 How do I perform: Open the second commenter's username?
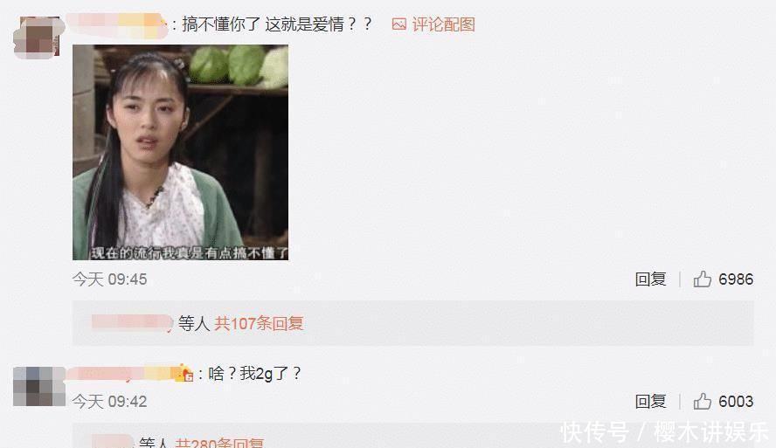pos(122,373)
